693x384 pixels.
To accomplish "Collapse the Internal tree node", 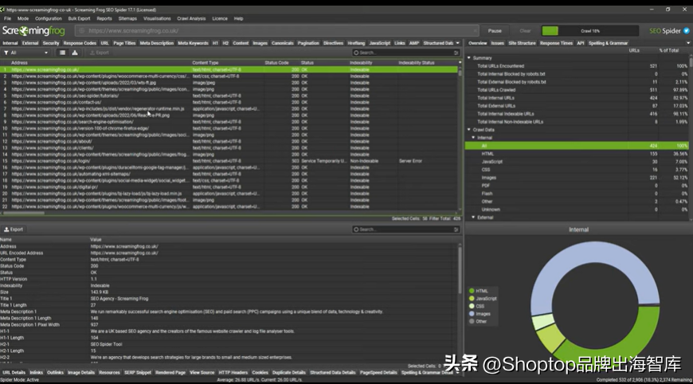I will tap(473, 138).
